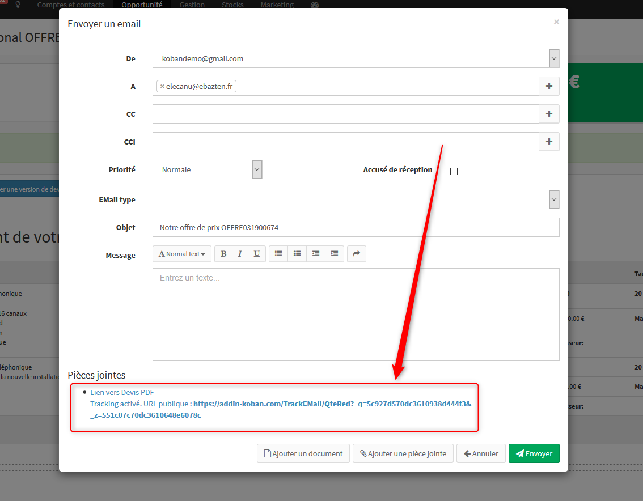This screenshot has height=501, width=643.
Task: Click the lightbulb icon in top navigation
Action: coord(18,5)
